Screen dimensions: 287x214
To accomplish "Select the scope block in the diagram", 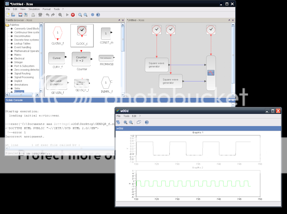I will [x=211, y=73].
